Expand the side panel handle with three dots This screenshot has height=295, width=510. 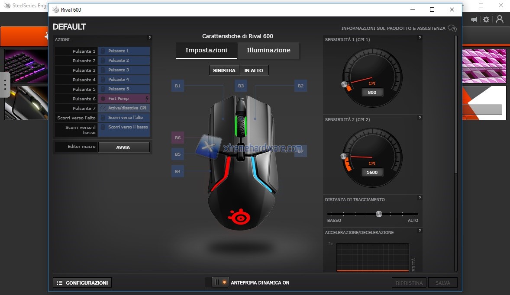(x=5, y=85)
